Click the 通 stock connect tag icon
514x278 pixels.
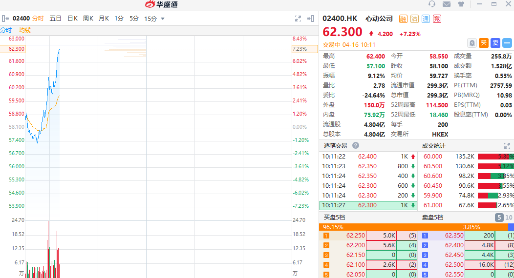[426, 19]
